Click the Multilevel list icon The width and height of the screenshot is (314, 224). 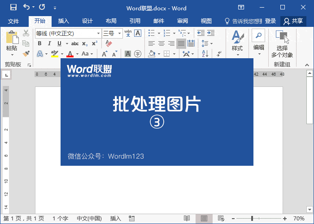pos(182,33)
